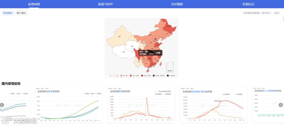Open the 实时播报 tab
This screenshot has height=126, width=284.
click(x=177, y=4)
